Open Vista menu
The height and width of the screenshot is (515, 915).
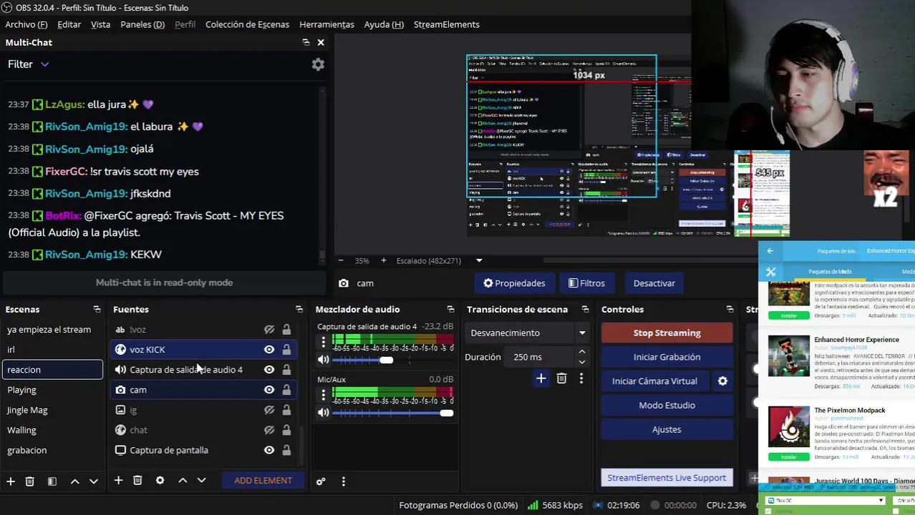100,24
